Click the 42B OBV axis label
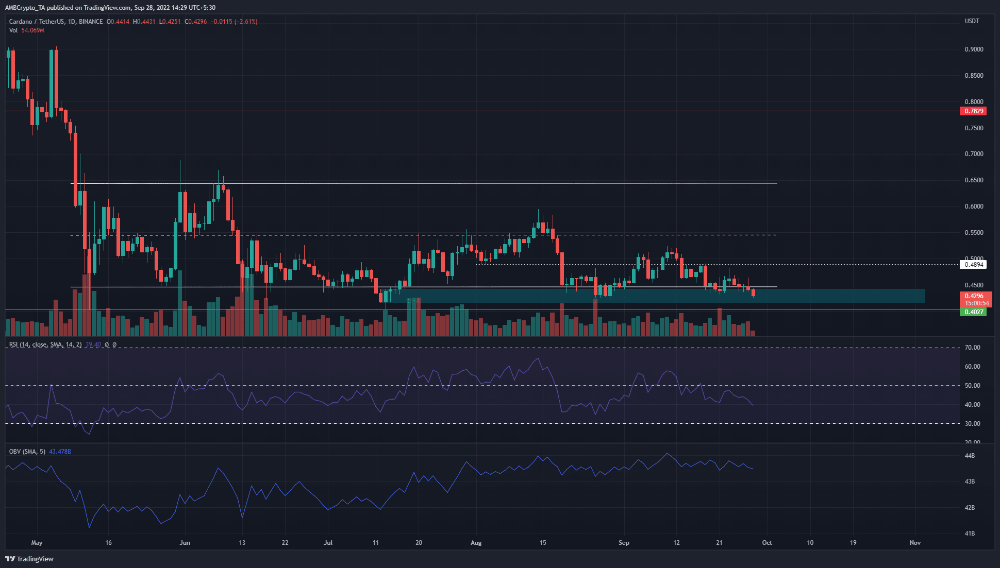1000x568 pixels. pos(970,508)
